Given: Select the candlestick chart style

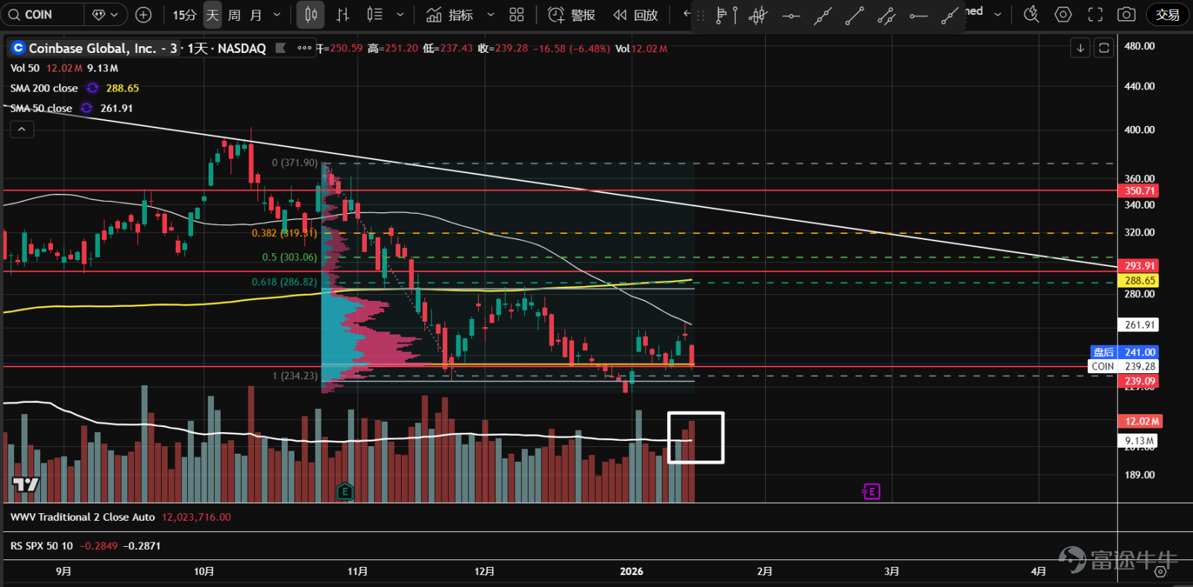Looking at the screenshot, I should click(x=311, y=14).
